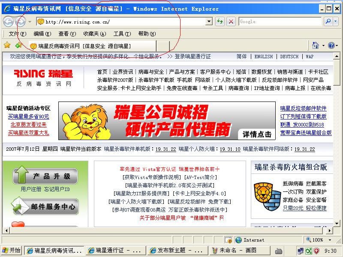
Task: Click the magnifier search icon
Action: coord(328,21)
